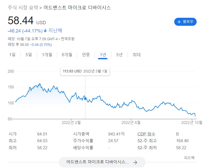Select the 1년 range tab

(103, 55)
